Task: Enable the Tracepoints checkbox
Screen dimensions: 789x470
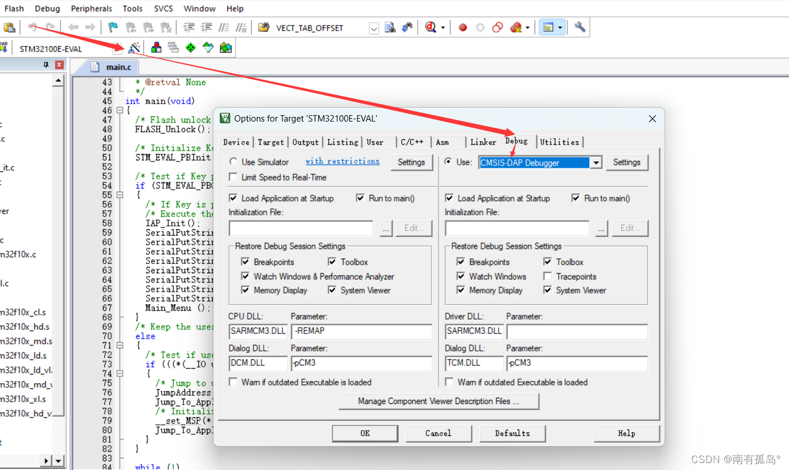Action: coord(548,276)
